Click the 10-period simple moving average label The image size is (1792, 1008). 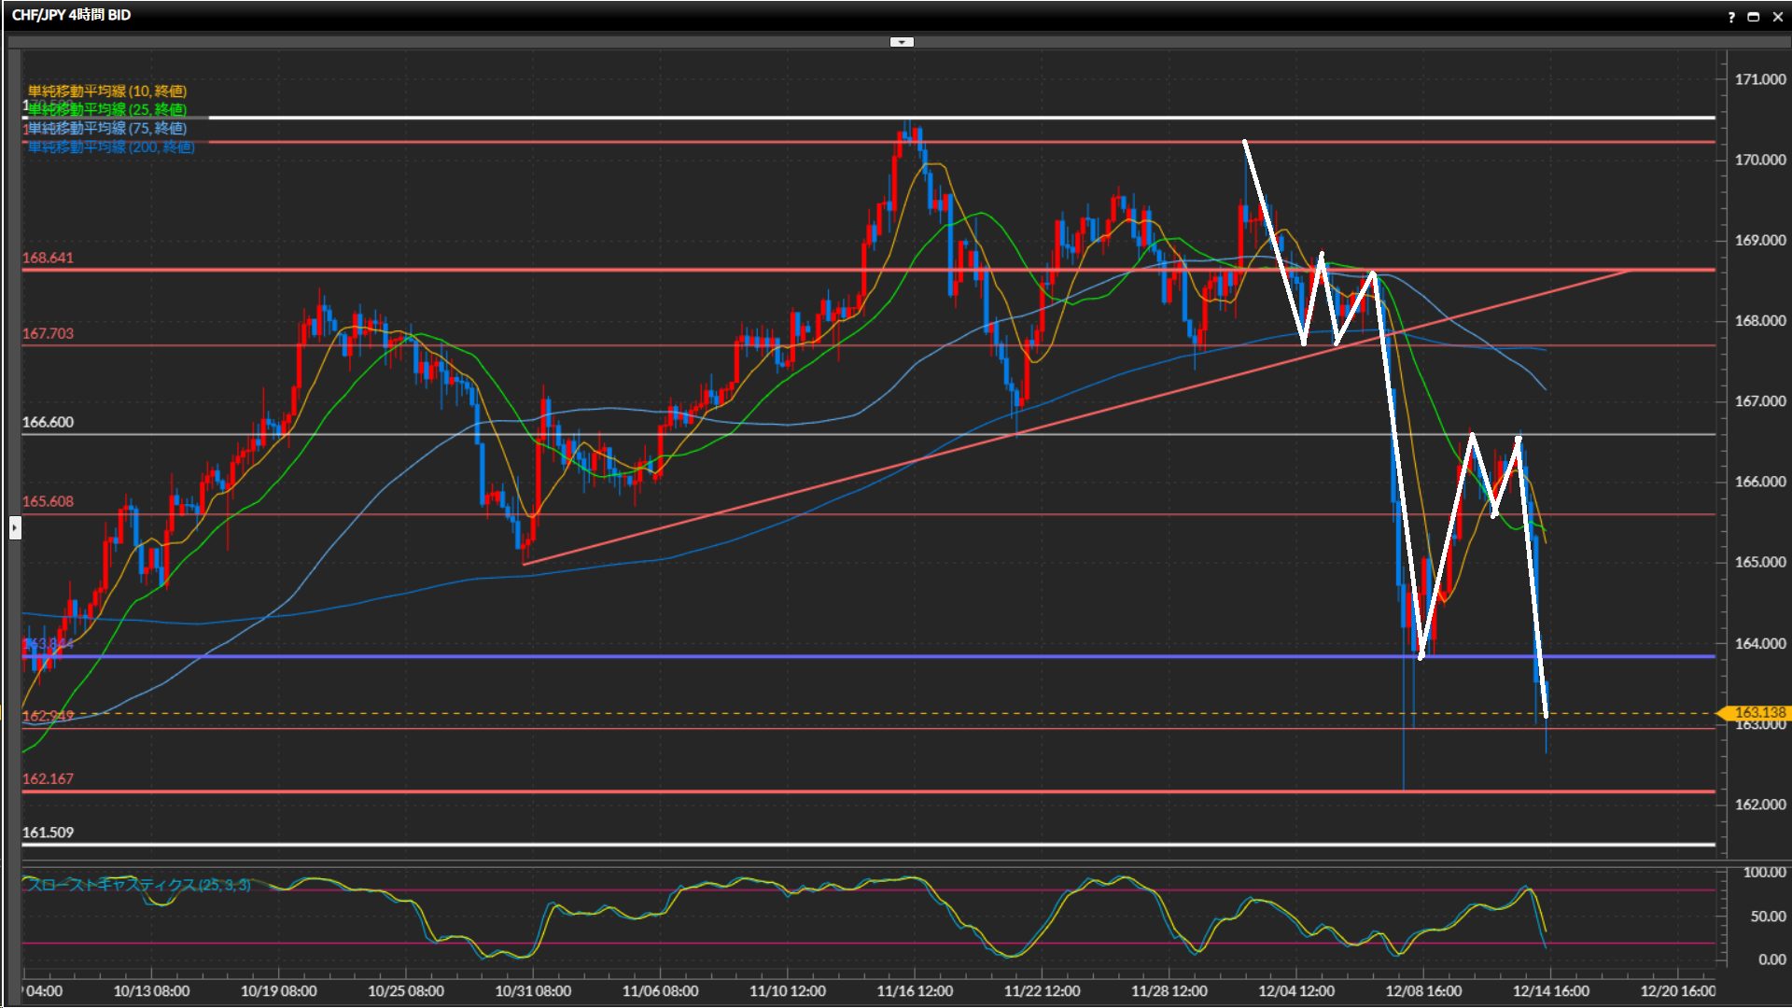click(x=106, y=91)
